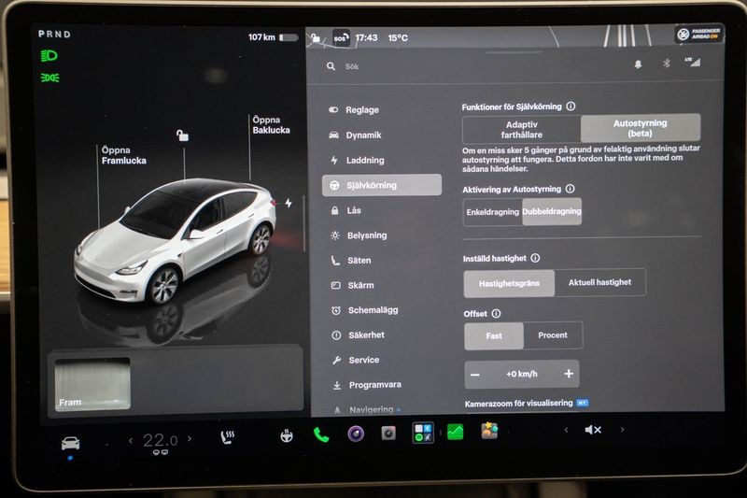Screen dimensions: 747x498
Task: Select Fast offset type
Action: tap(494, 336)
